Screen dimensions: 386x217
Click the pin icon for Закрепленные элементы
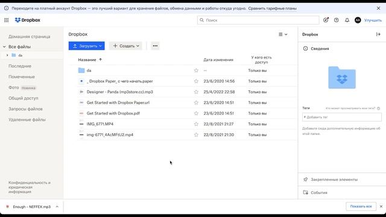tap(306, 180)
